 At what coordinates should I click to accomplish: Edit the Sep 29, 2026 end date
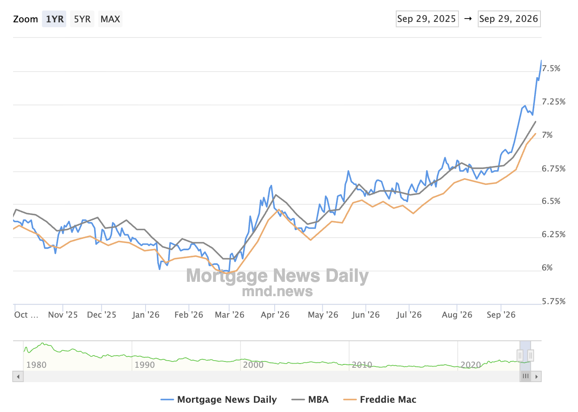pos(509,19)
